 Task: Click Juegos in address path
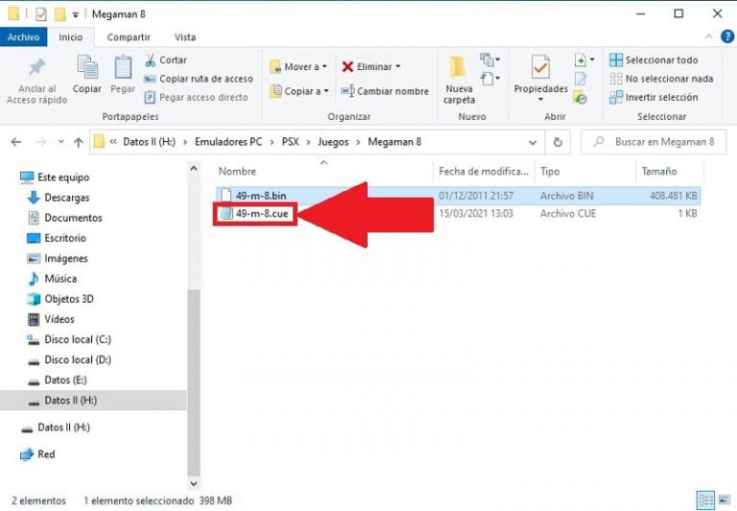(x=333, y=141)
